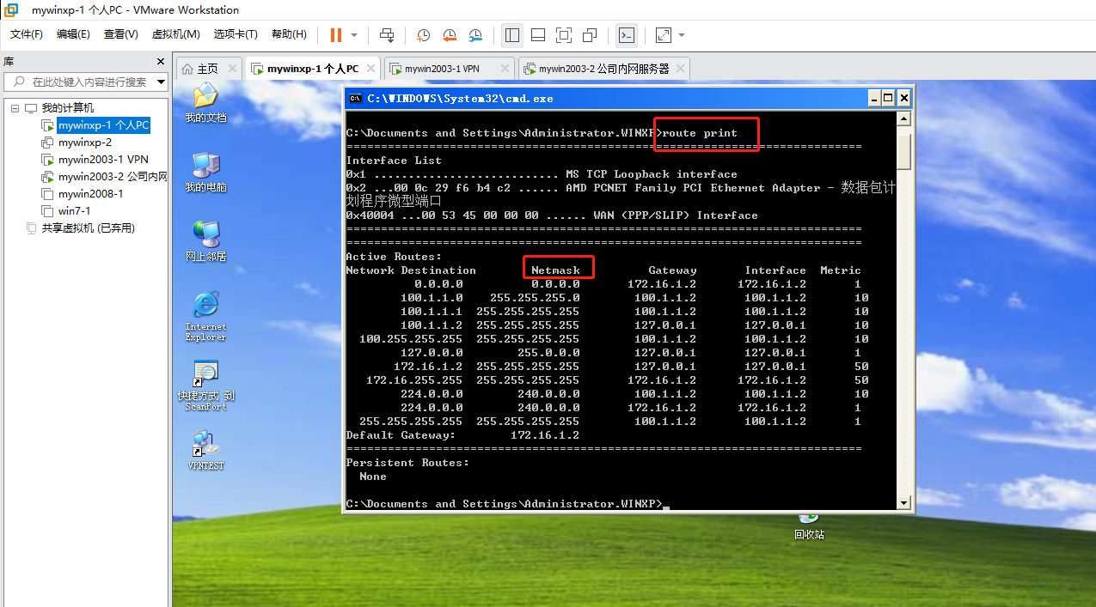Select mywinxp-1 个人PC in the library
This screenshot has width=1096, height=607.
click(103, 125)
